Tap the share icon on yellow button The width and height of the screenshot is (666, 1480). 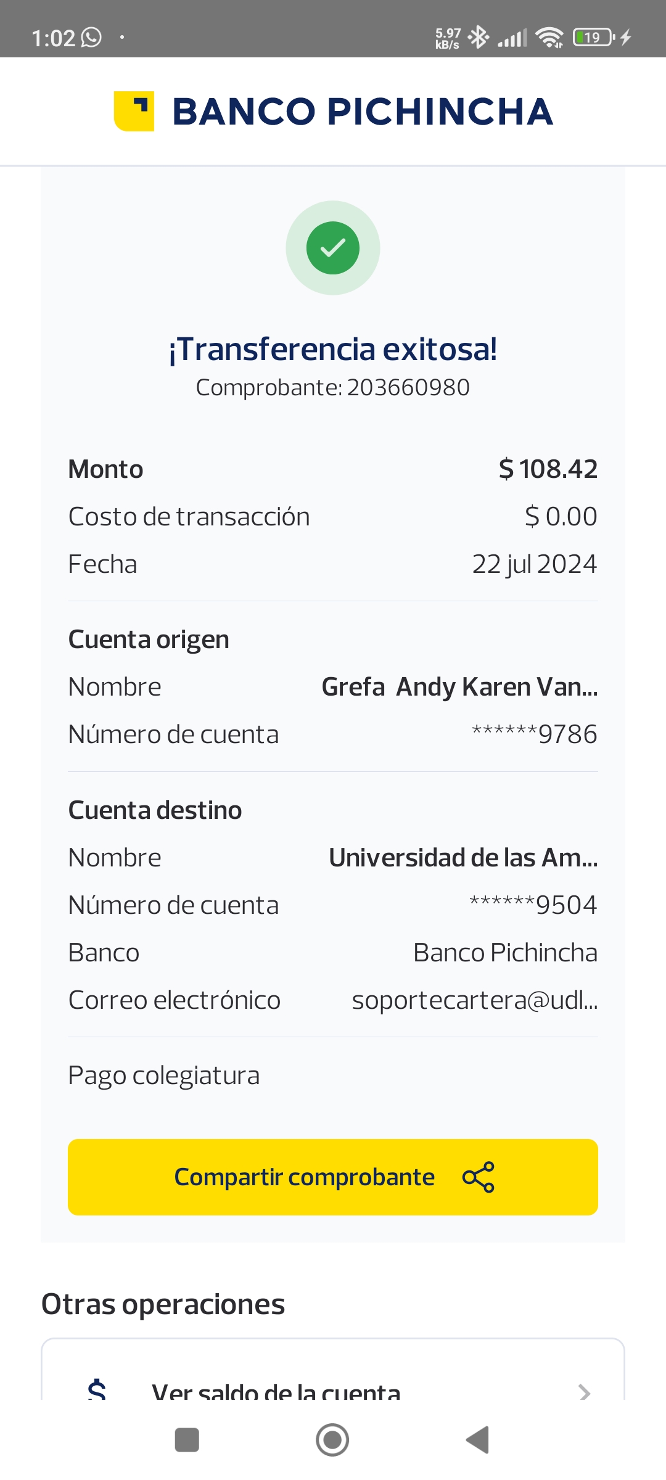pos(479,1177)
